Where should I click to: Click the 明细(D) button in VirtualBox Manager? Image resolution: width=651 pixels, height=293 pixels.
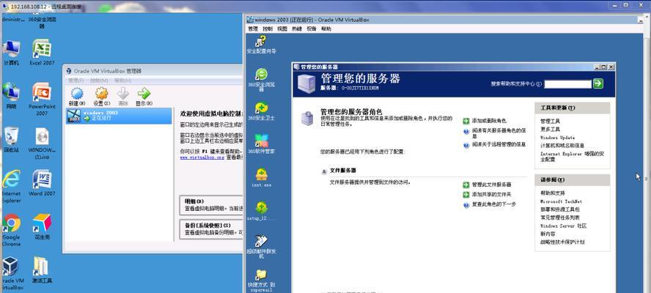click(x=211, y=205)
